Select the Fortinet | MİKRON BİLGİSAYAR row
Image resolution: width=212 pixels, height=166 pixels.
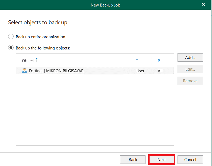95,71
